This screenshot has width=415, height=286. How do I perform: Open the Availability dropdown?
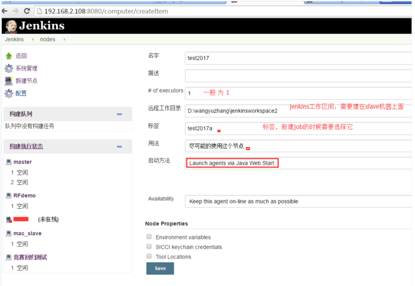point(298,201)
